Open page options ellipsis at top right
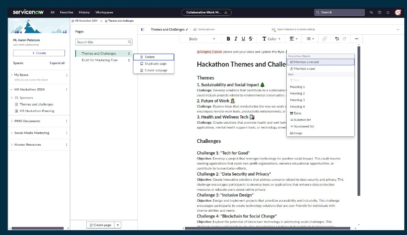Viewport: 407px width, 235px height. click(x=398, y=30)
